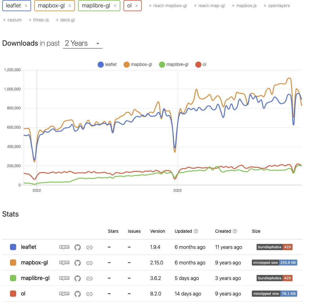
Task: Open GitHub icon in ol row
Action: (x=77, y=294)
